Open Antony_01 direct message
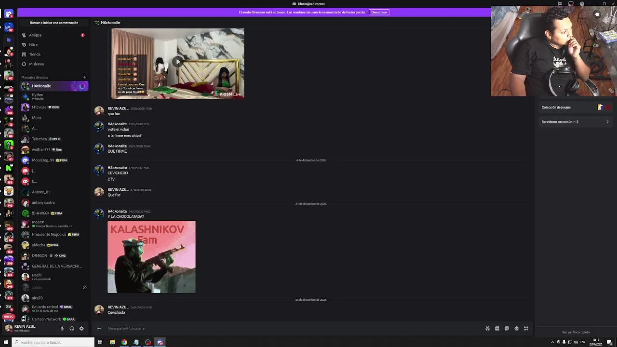Image resolution: width=617 pixels, height=347 pixels. point(54,192)
